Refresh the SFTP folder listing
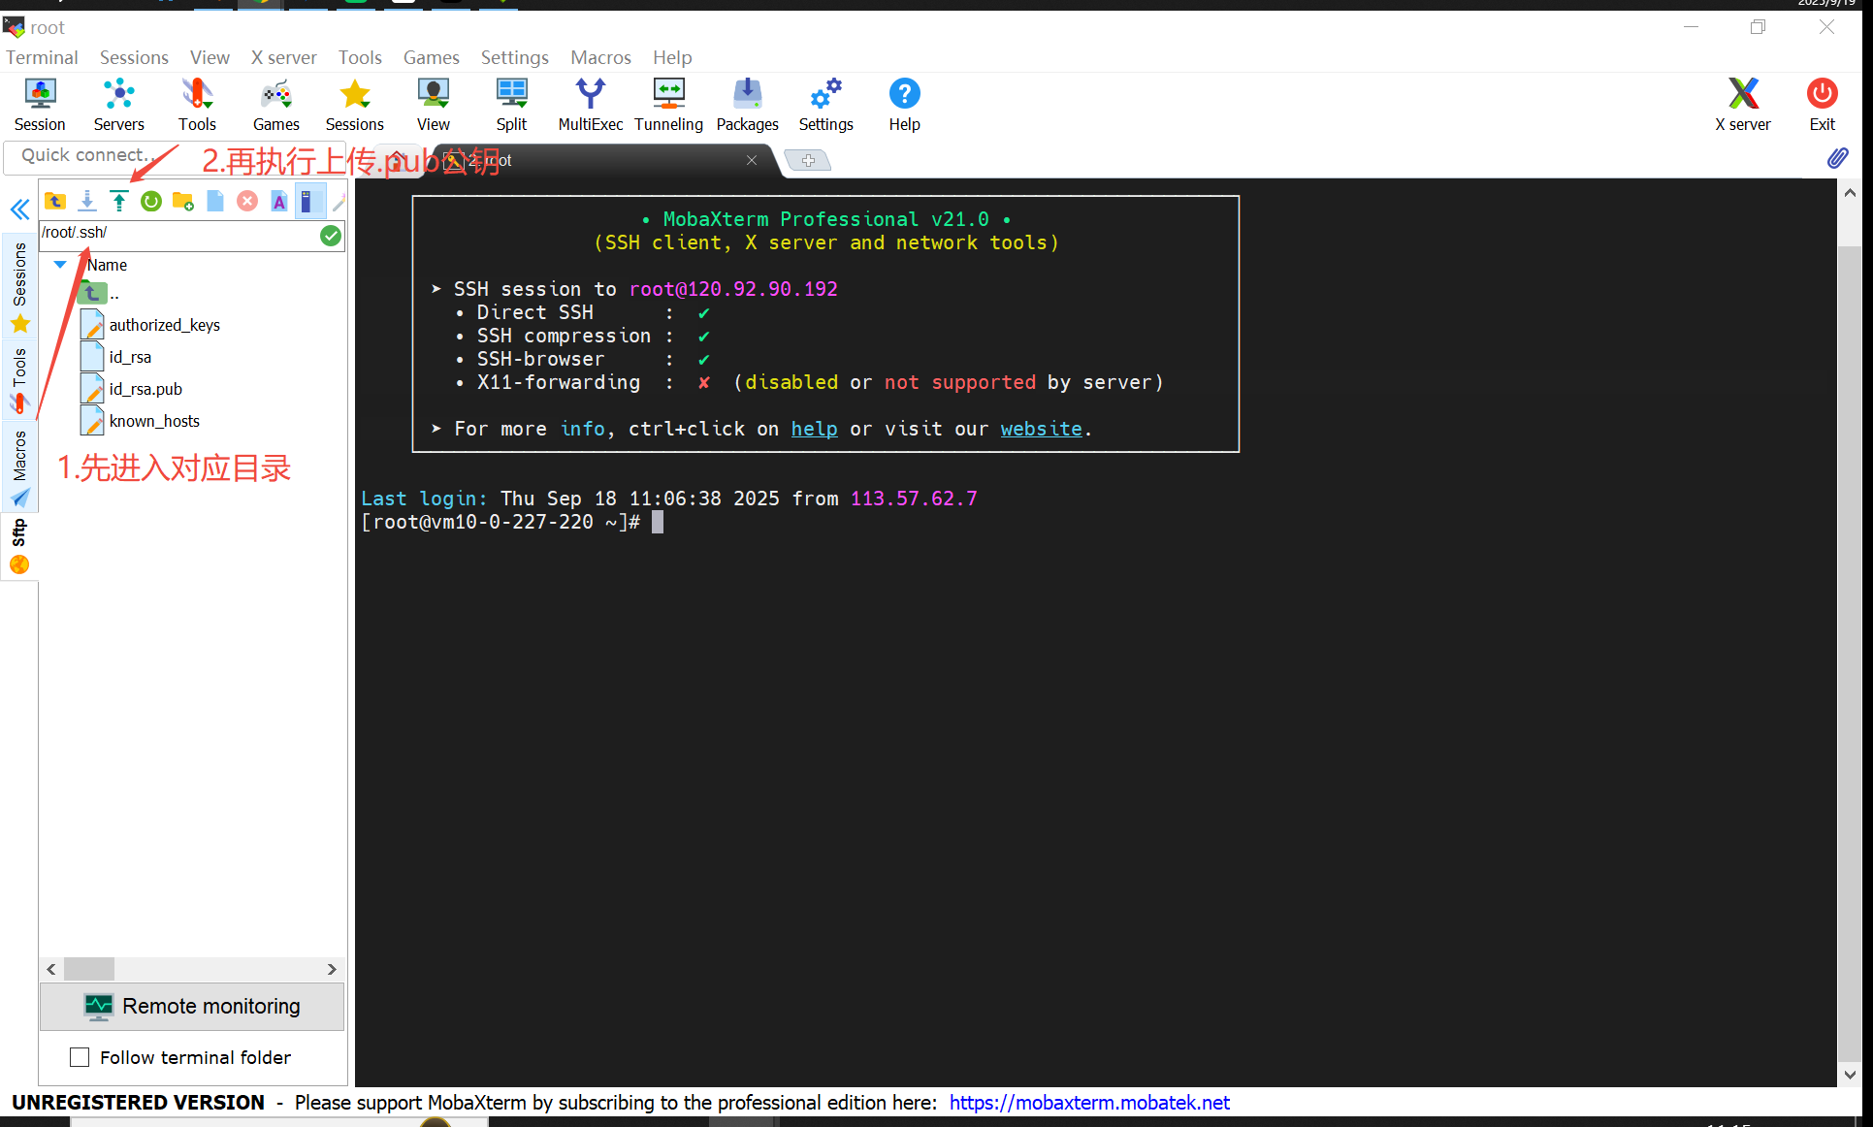This screenshot has height=1127, width=1873. coord(151,201)
